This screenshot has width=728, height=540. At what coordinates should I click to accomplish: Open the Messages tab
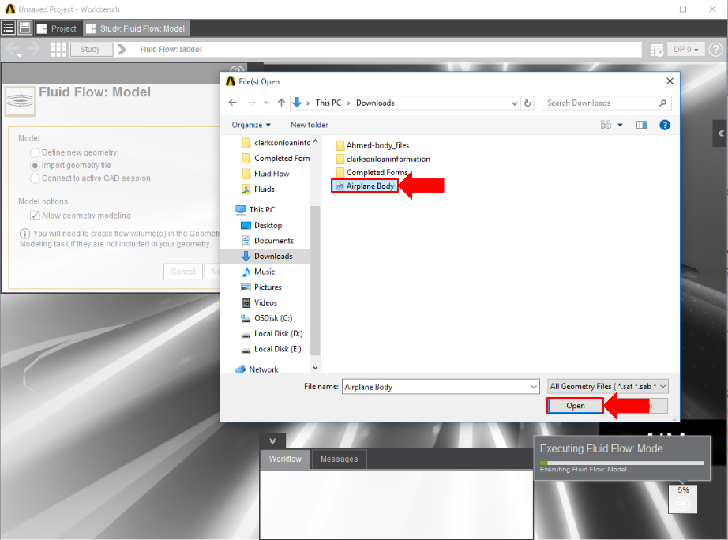click(339, 459)
